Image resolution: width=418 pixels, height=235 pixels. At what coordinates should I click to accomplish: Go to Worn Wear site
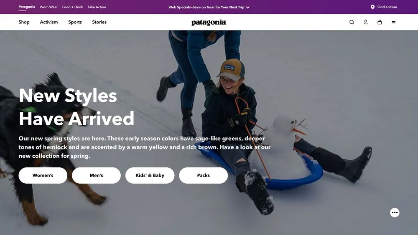[x=48, y=7]
